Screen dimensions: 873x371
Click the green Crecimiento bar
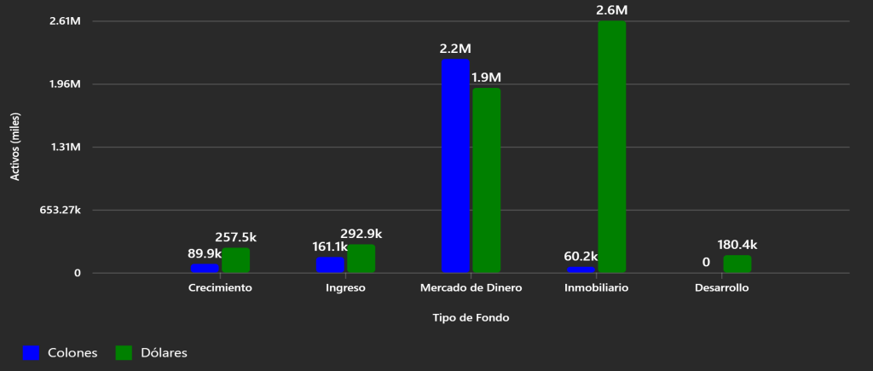[235, 260]
